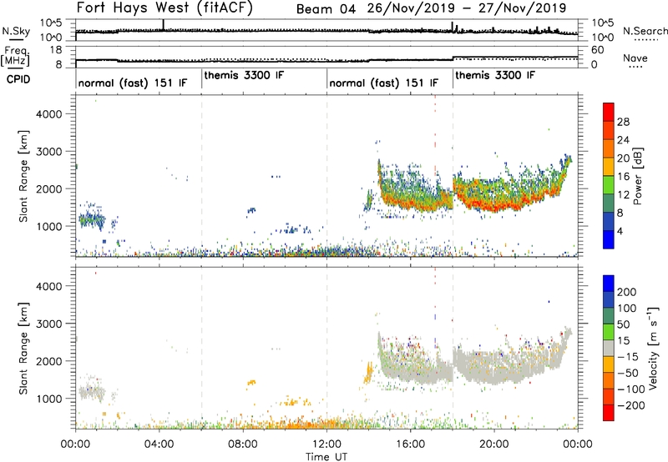Click the '18' frequency axis tick
668x462 pixels.
click(56, 50)
